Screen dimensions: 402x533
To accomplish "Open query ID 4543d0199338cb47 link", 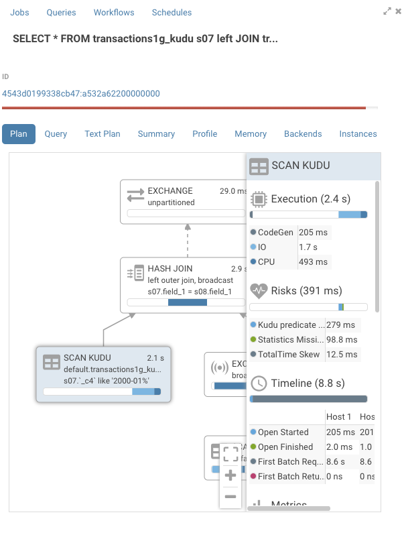I will pyautogui.click(x=81, y=93).
